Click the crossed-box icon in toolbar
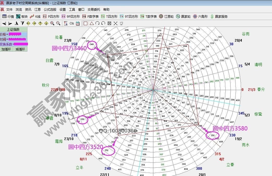Screen dimensions: 272x176 point(109,23)
